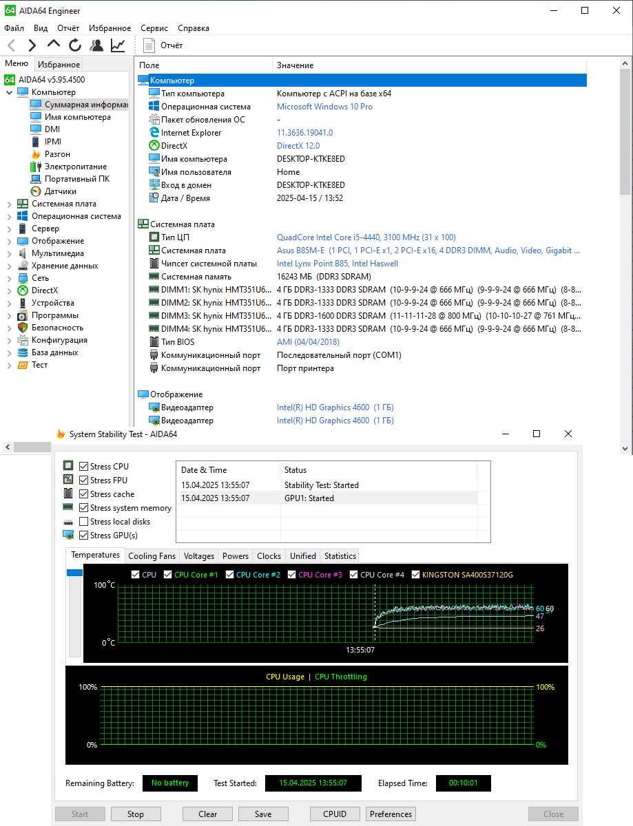Switch to the Voltages tab
The image size is (633, 826).
[199, 556]
